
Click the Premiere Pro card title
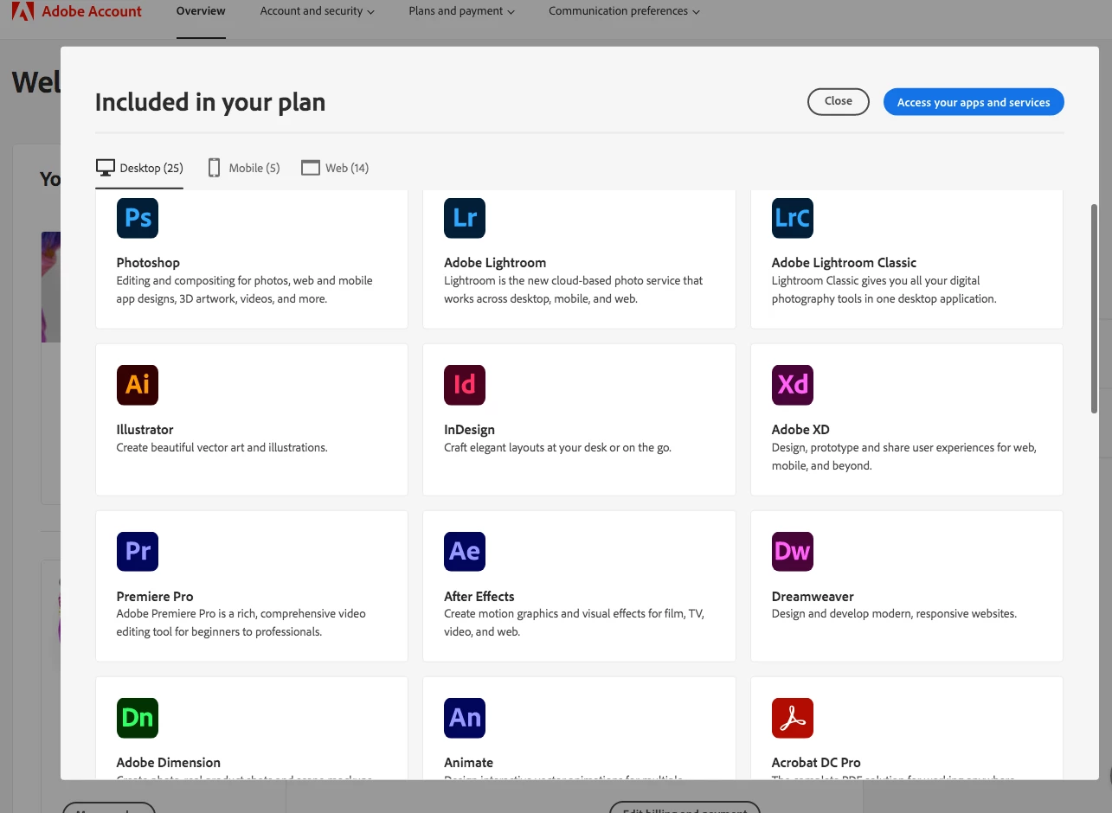(155, 597)
